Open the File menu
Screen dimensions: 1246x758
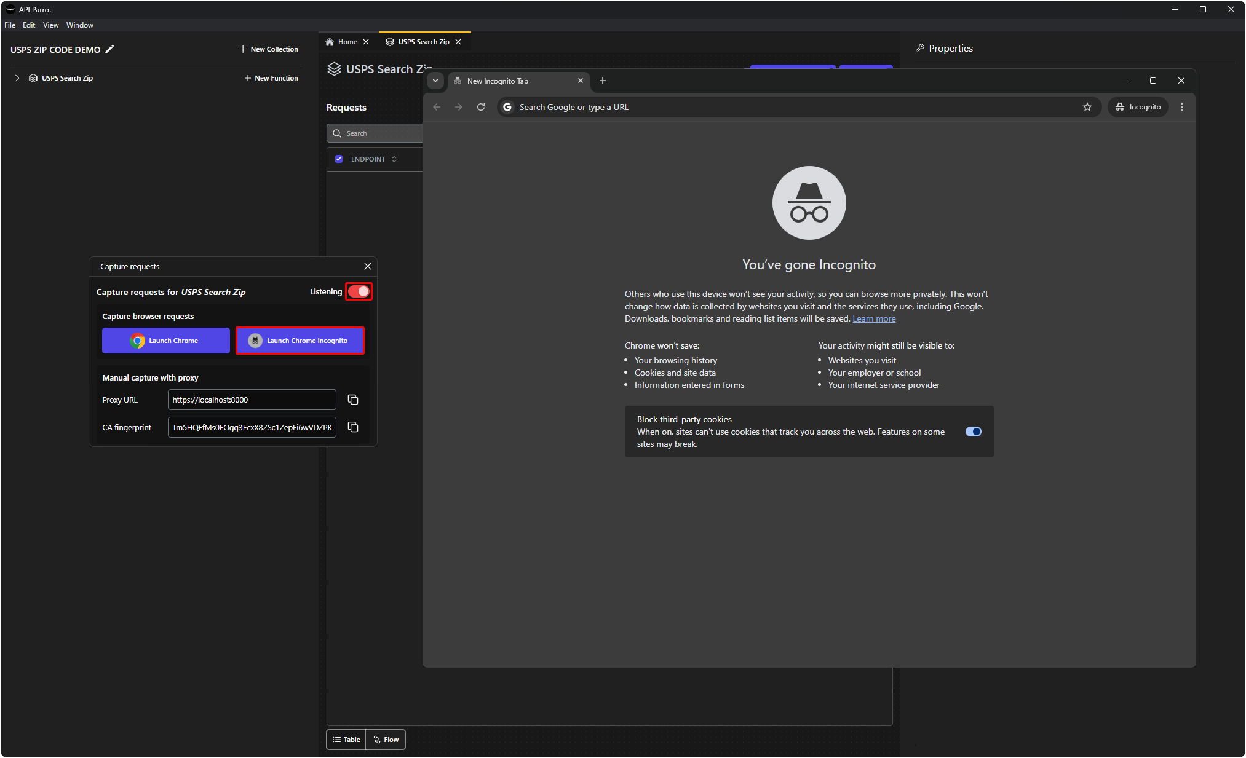point(10,25)
